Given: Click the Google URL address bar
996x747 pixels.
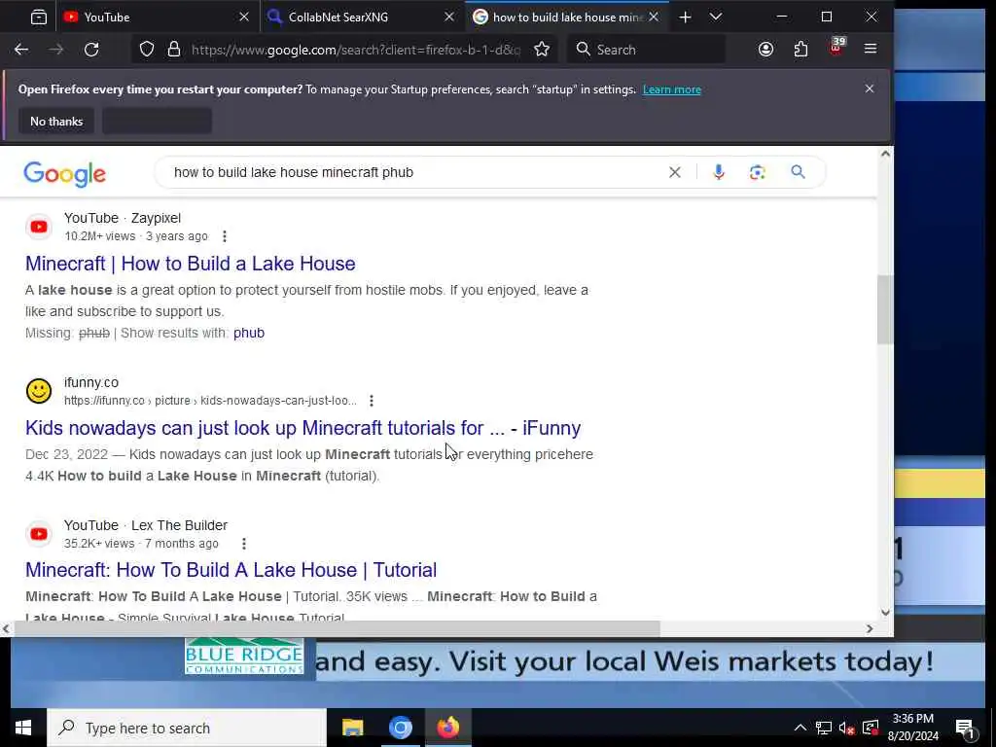Looking at the screenshot, I should coord(356,50).
